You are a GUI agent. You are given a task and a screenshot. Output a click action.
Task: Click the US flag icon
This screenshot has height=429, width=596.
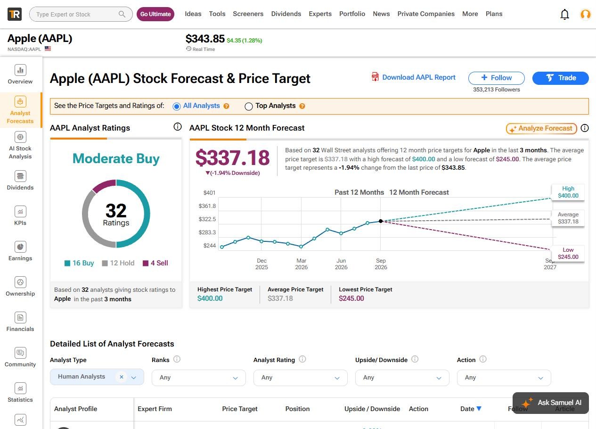[48, 49]
